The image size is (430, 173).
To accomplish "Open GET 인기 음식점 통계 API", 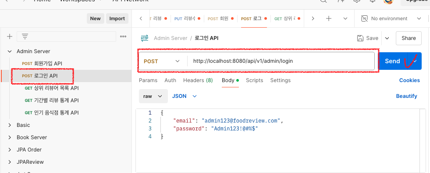I will (52, 112).
